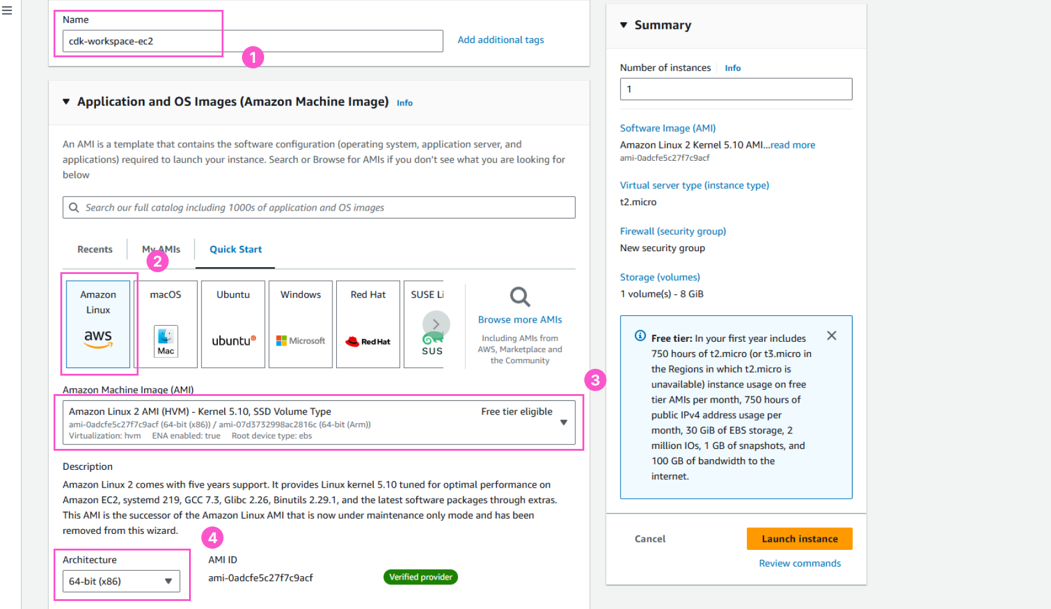The image size is (1051, 609).
Task: Switch to the My AMIs tab
Action: pos(161,249)
